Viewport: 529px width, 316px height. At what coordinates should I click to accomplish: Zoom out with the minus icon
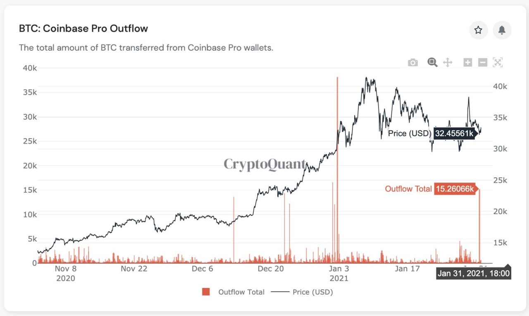tap(482, 63)
